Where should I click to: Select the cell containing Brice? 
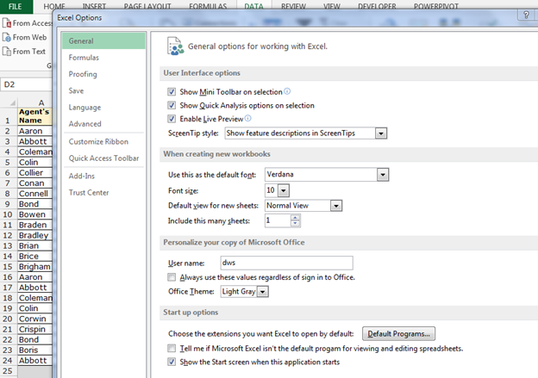pyautogui.click(x=35, y=256)
